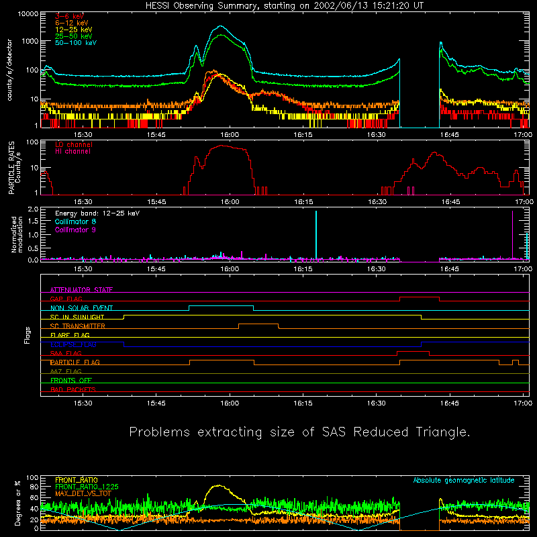The width and height of the screenshot is (537, 537).
Task: Click the BAD PACKETS flag label
Action: tap(73, 389)
